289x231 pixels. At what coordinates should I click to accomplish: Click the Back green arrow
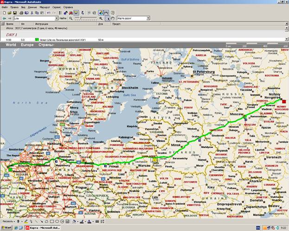tap(4, 18)
